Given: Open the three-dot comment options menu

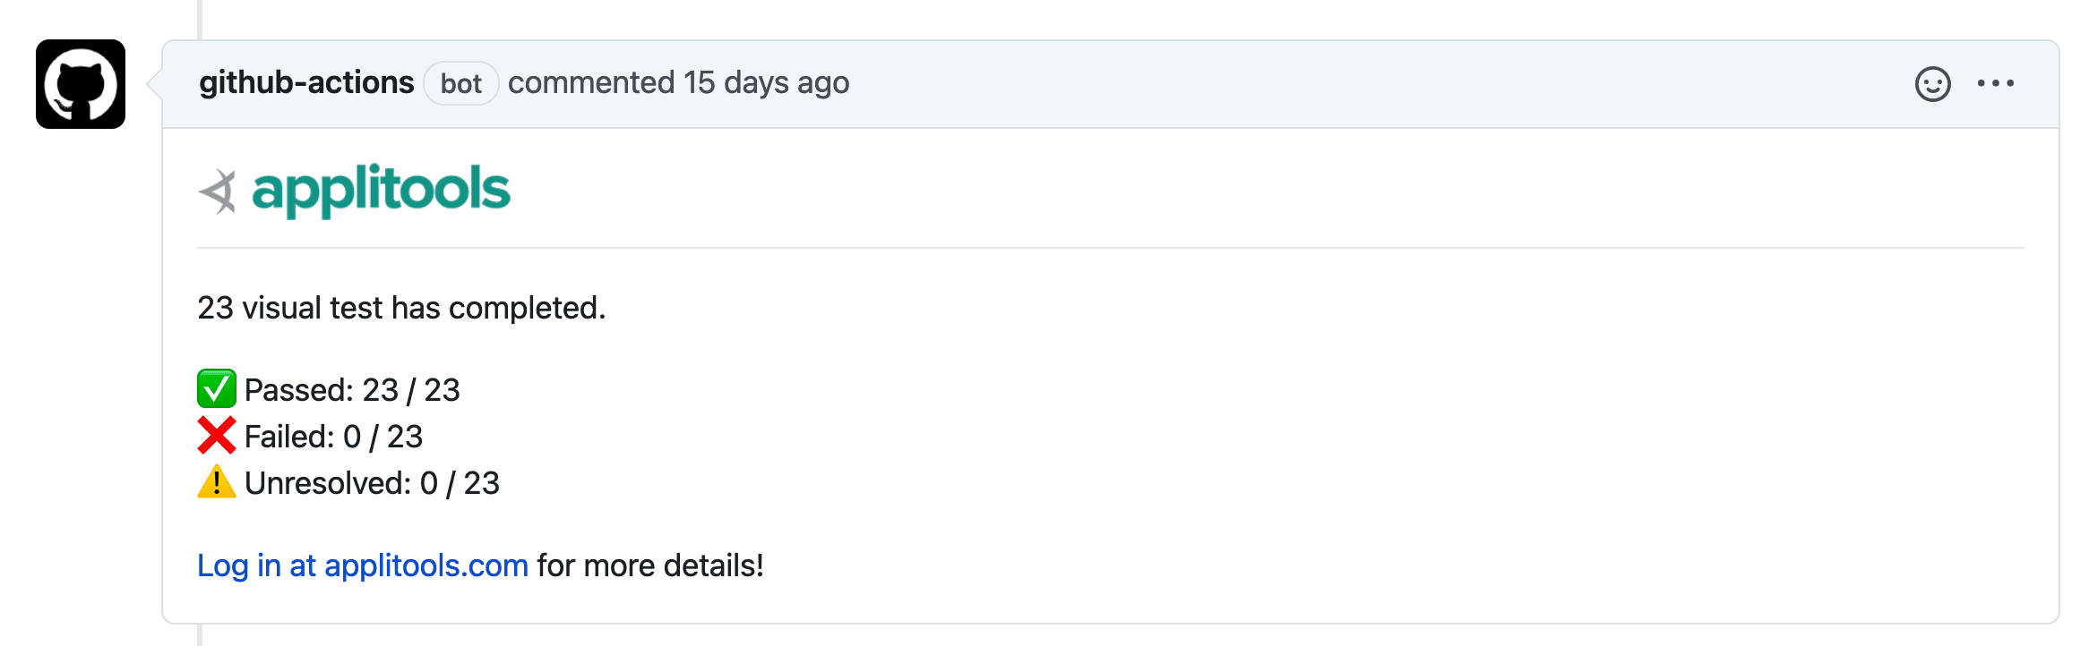Looking at the screenshot, I should pos(1996,83).
